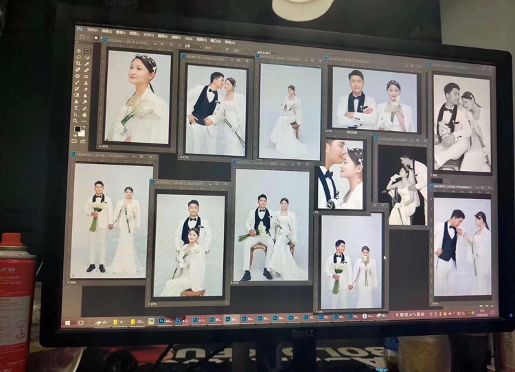This screenshot has height=372, width=515.
Task: Open the 窗口(W) menu
Action: click(x=216, y=41)
